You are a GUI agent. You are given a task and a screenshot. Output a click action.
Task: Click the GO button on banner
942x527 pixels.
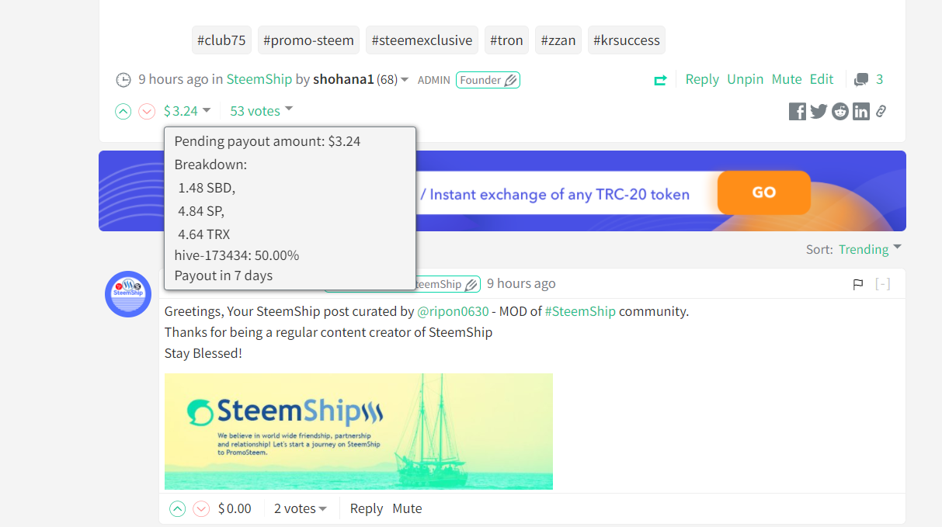764,192
